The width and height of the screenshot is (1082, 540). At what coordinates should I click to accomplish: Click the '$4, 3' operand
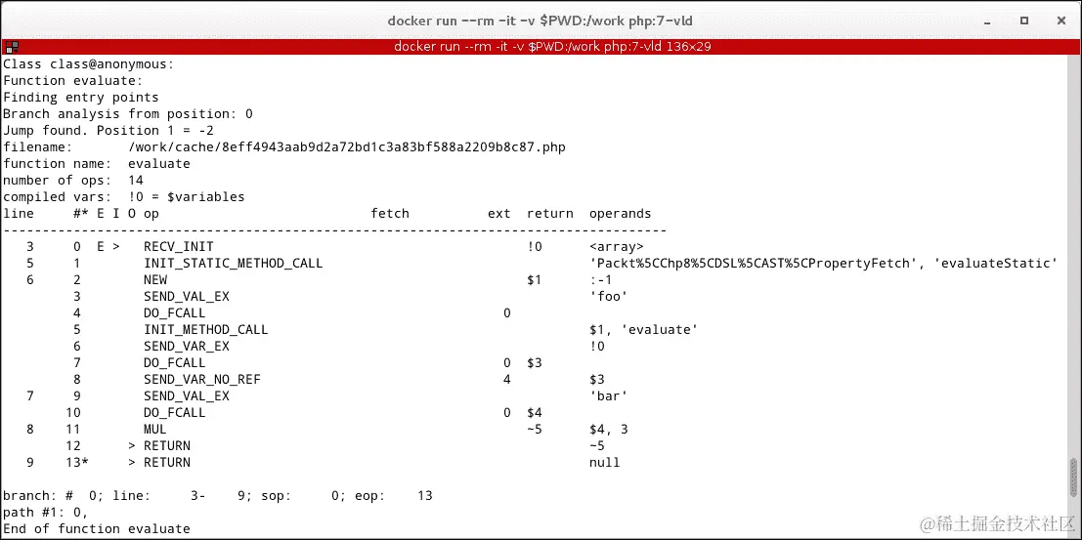pyautogui.click(x=608, y=429)
